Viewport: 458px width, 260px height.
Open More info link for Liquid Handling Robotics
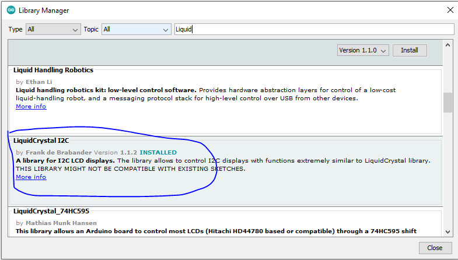point(31,107)
